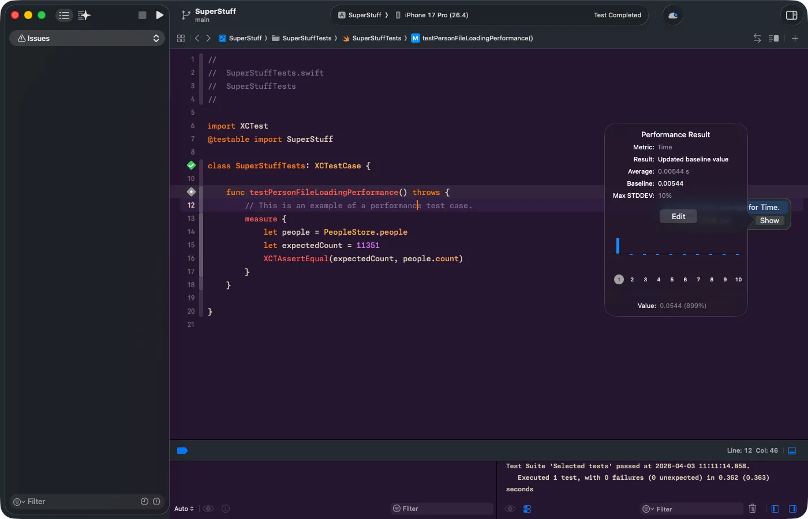Image resolution: width=808 pixels, height=519 pixels.
Task: Click the eye icon in console bar
Action: click(510, 509)
